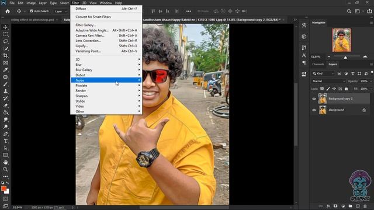Image resolution: width=374 pixels, height=210 pixels.
Task: Select the Background copy 2 layer thumbnail
Action: [323, 99]
